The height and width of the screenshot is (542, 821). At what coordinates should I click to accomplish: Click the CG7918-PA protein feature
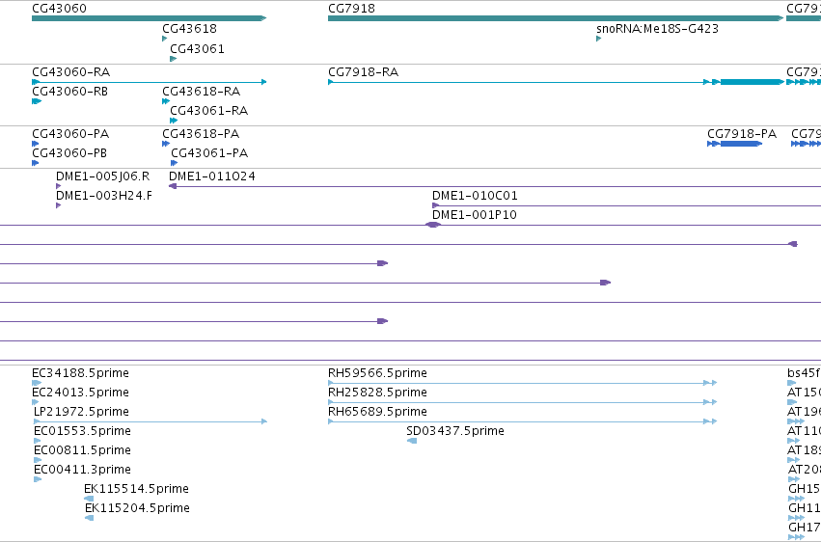coord(734,144)
